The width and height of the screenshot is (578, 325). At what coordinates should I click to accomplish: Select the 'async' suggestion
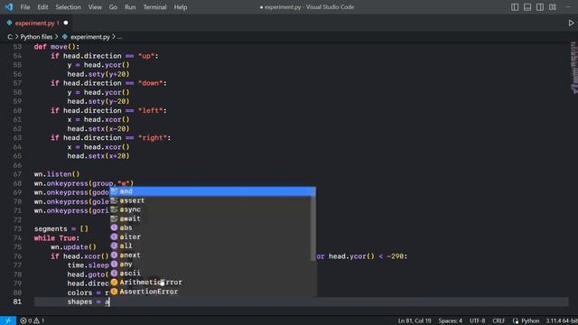(210, 209)
